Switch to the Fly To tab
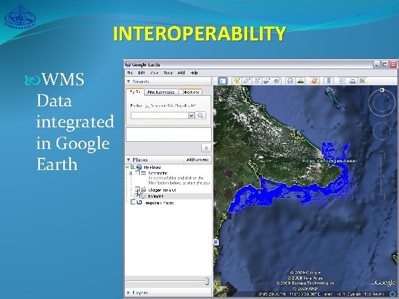Screen dimensions: 399x299 coord(135,92)
